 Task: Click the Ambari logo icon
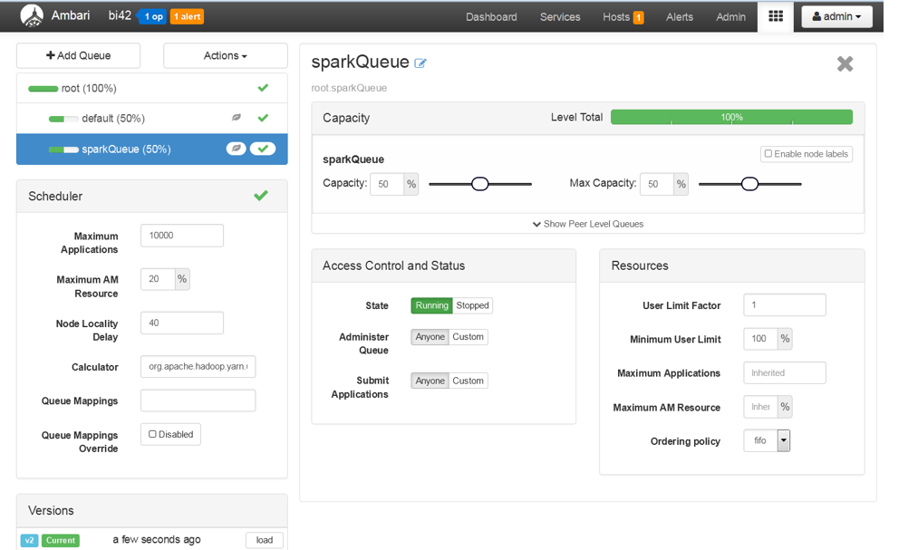pos(32,16)
